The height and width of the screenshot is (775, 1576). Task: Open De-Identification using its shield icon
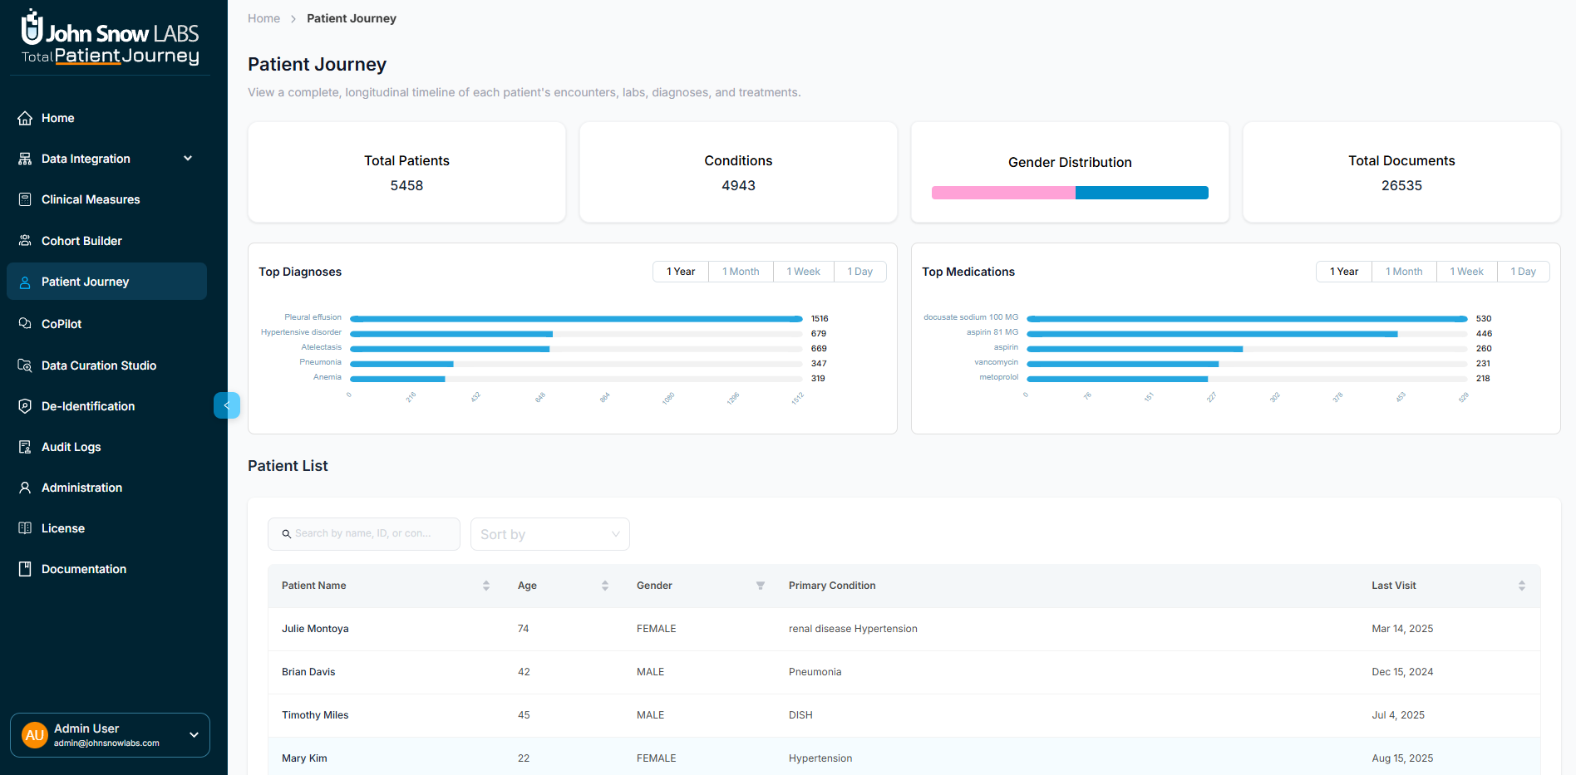coord(25,405)
